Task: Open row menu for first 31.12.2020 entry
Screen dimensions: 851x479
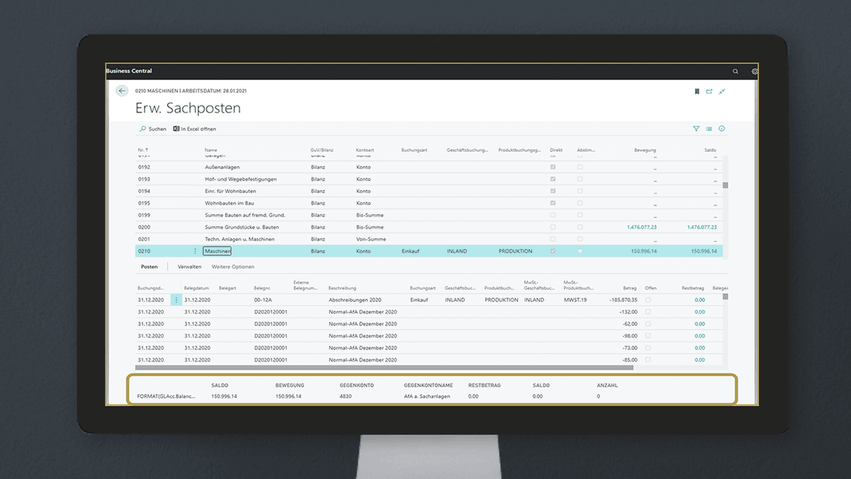Action: click(x=176, y=300)
